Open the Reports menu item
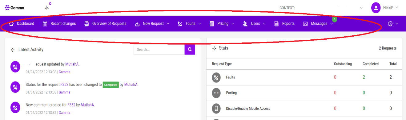The width and height of the screenshot is (406, 120). pyautogui.click(x=288, y=24)
